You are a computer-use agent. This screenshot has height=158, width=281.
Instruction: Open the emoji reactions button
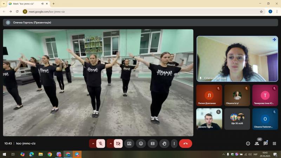141,144
